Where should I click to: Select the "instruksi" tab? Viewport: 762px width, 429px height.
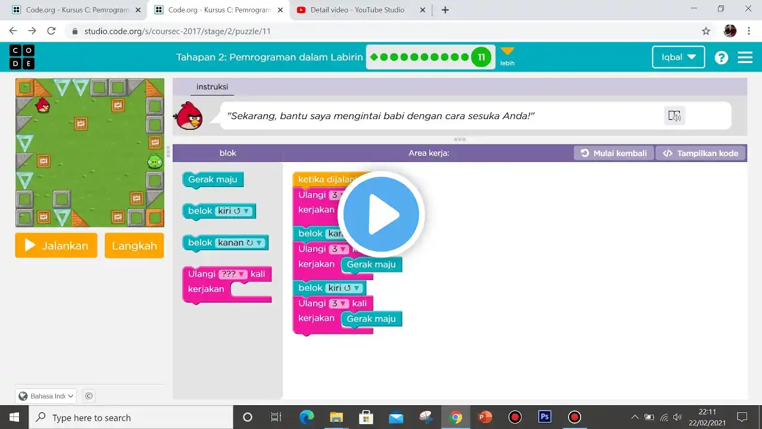(213, 87)
